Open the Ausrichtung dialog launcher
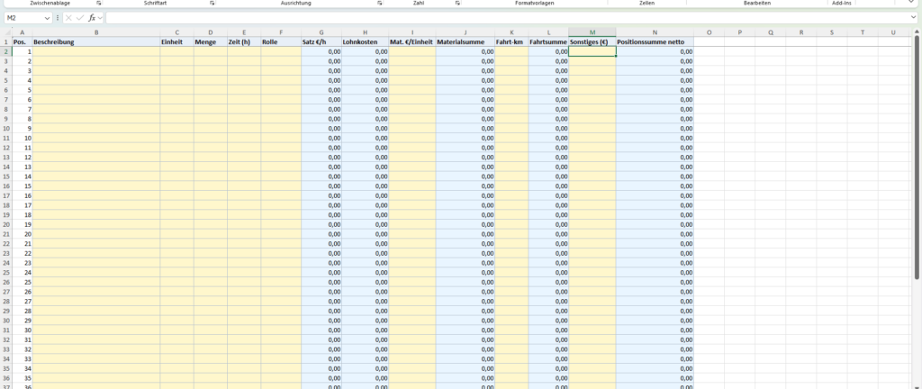The image size is (922, 389). point(379,4)
